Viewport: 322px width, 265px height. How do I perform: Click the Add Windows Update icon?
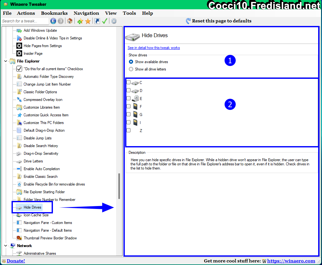(x=19, y=30)
